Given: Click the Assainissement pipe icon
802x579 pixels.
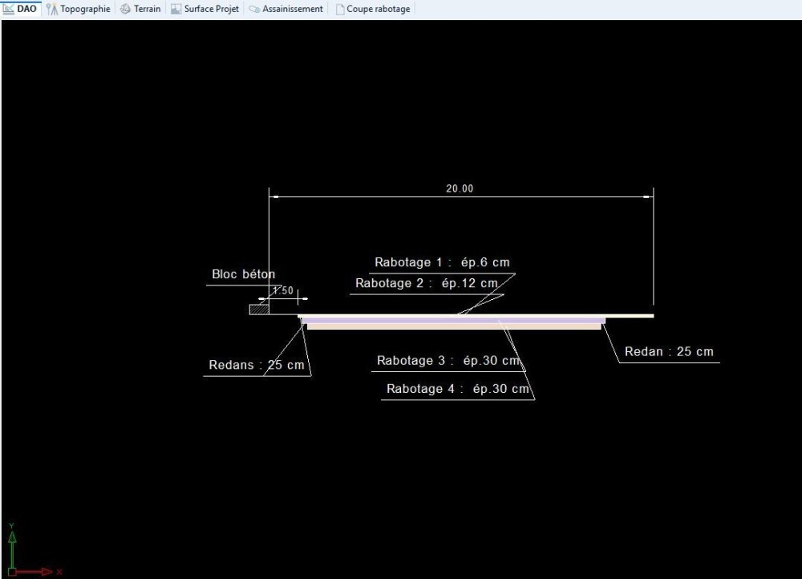Looking at the screenshot, I should point(254,9).
